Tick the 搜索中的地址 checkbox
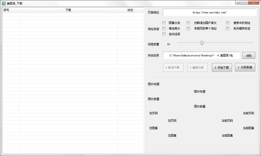Image resolution: width=261 pixels, height=156 pixels. pyautogui.click(x=228, y=23)
